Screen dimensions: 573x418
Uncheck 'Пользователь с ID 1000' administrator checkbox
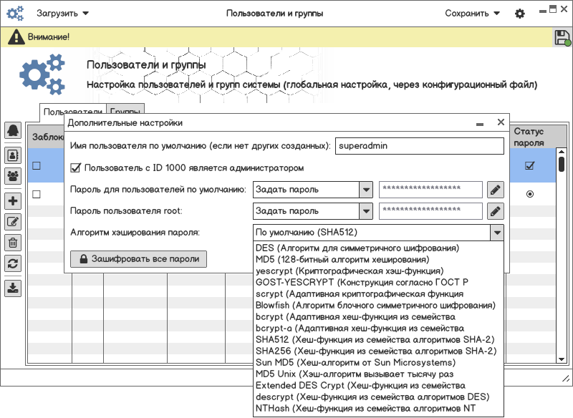point(76,168)
